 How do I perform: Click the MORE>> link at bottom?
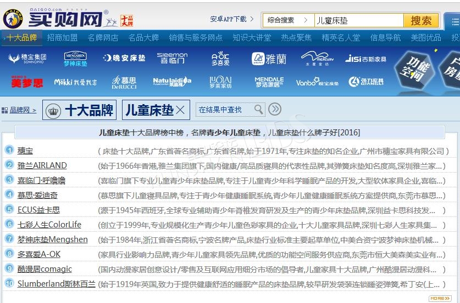tap(440, 298)
